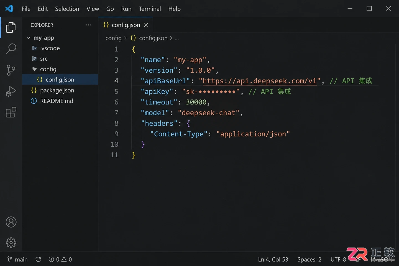Open the Accounts menu icon
Viewport: 399px width, 266px height.
click(11, 222)
